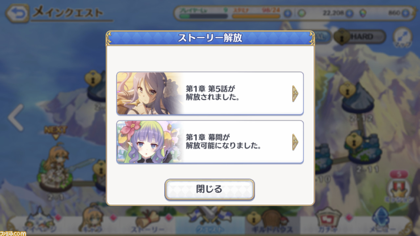420x236 pixels.
Task: Expand the 第1章 第5話 arrow
Action: tap(295, 94)
